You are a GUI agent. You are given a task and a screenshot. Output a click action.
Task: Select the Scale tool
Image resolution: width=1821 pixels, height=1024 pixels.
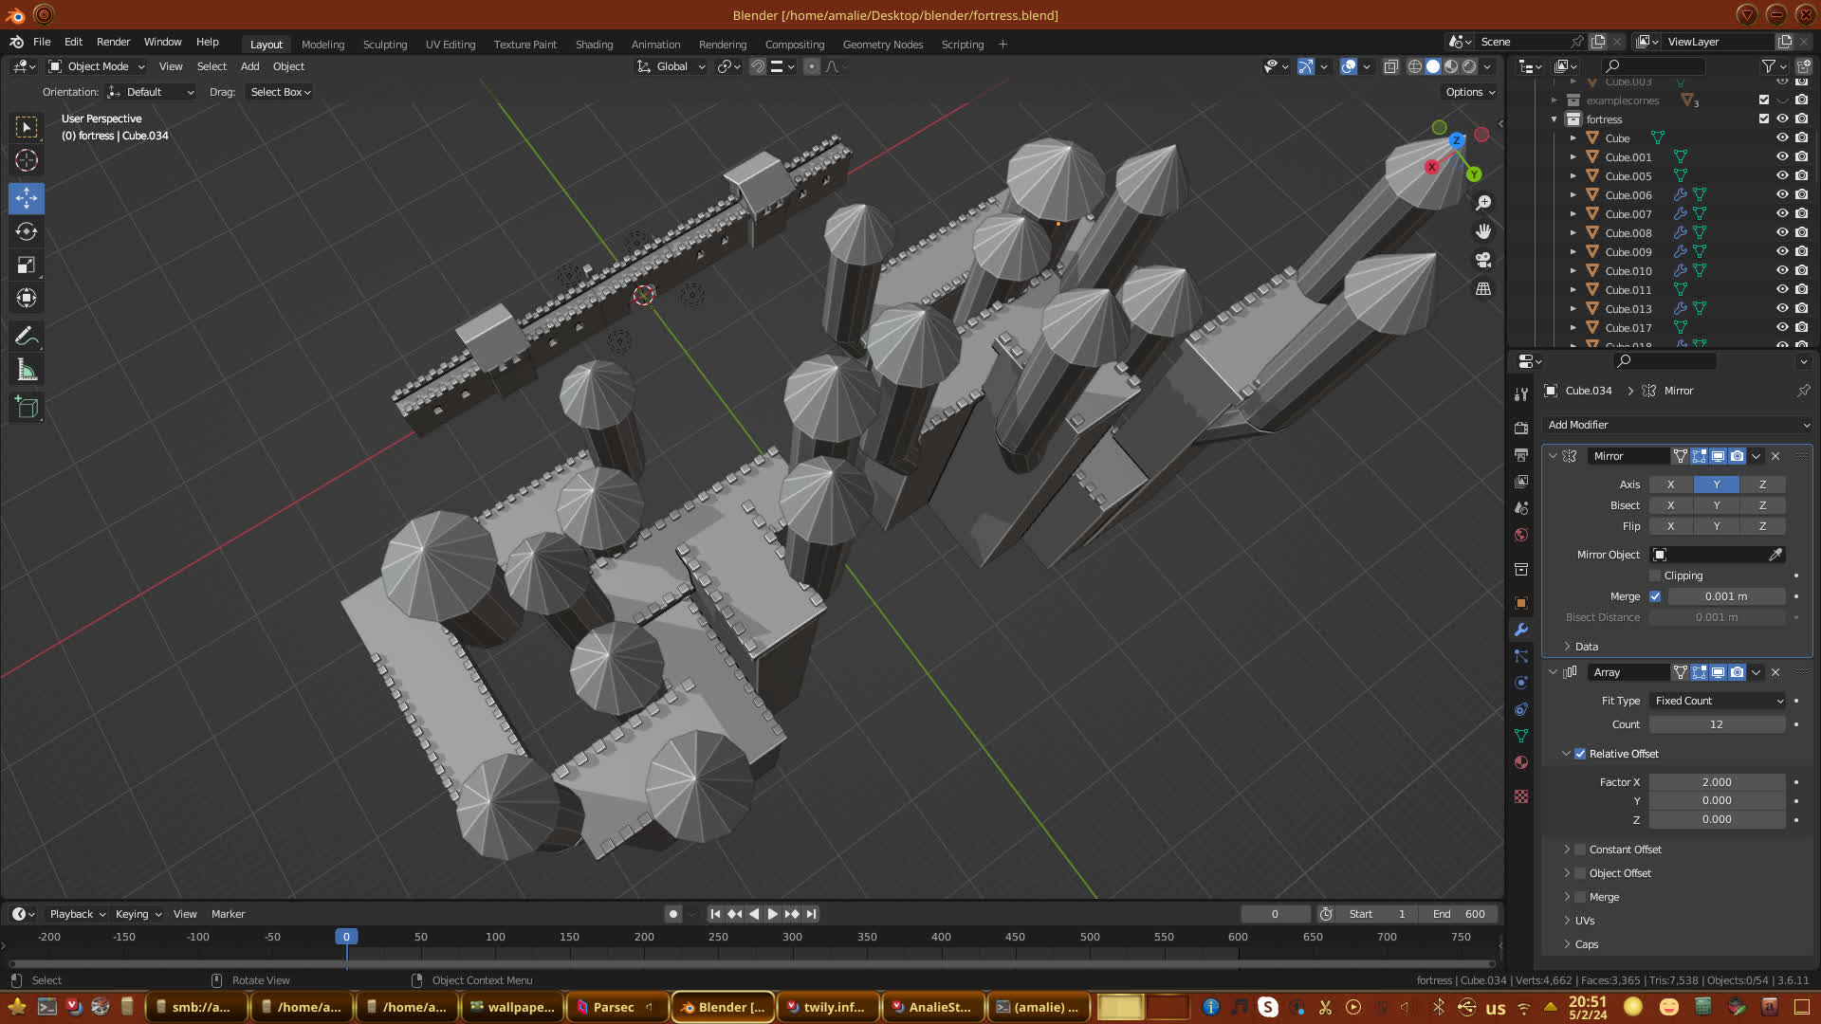(x=27, y=265)
